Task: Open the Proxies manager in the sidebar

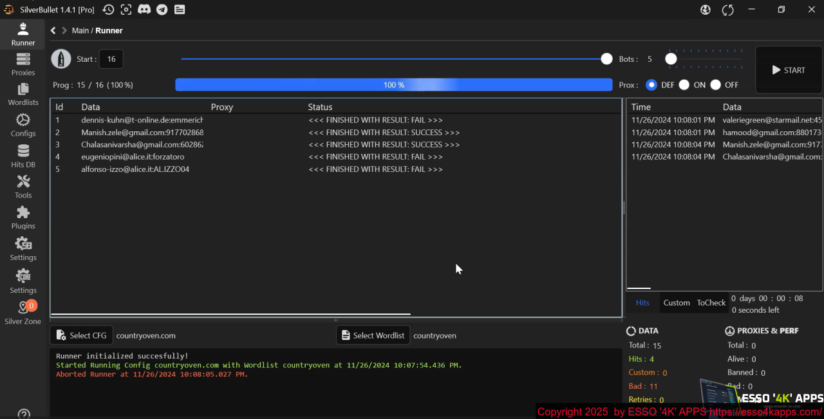Action: click(x=23, y=64)
